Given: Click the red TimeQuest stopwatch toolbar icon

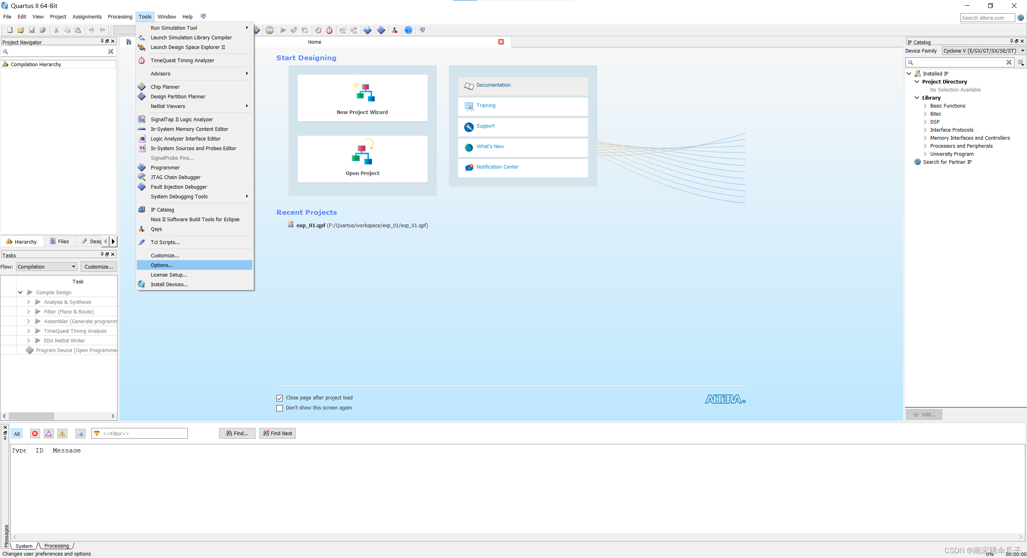Looking at the screenshot, I should 329,30.
